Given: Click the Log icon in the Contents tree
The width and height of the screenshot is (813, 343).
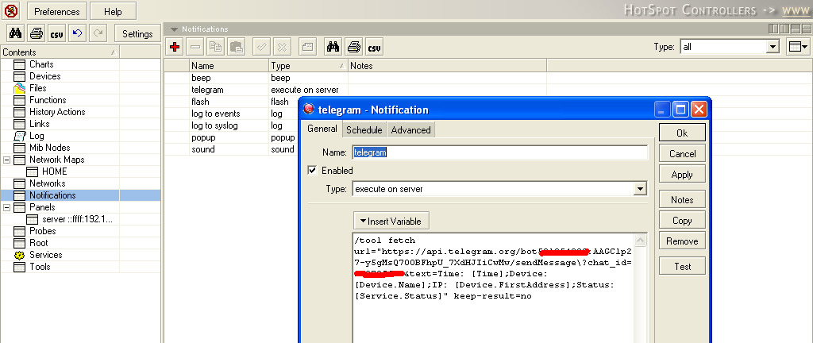Looking at the screenshot, I should tap(20, 136).
